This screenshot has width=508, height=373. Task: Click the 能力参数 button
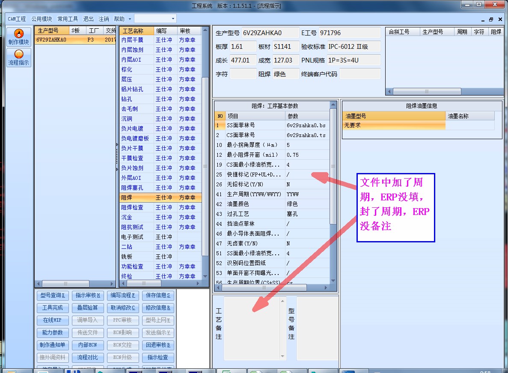(53, 332)
